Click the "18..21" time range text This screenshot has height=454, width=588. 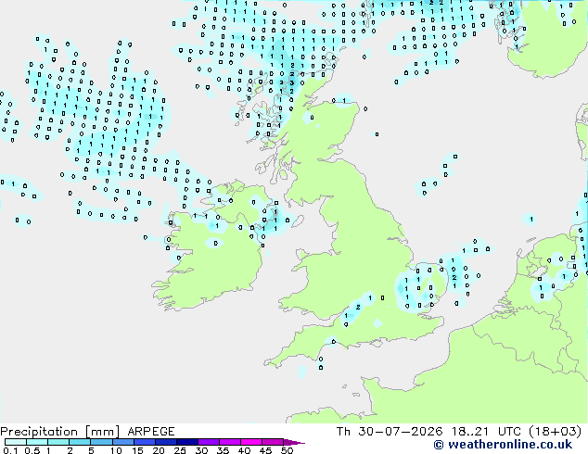470,432
